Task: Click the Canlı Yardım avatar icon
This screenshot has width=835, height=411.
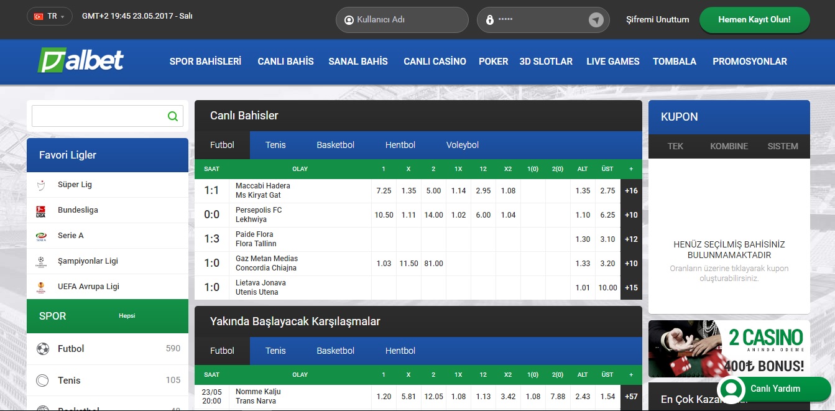Action: (x=732, y=389)
